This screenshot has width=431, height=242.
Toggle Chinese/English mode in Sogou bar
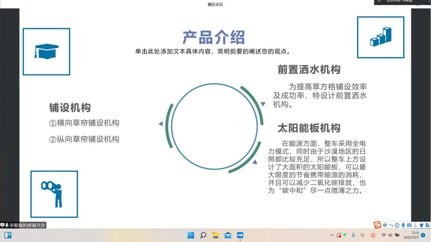click(x=385, y=225)
